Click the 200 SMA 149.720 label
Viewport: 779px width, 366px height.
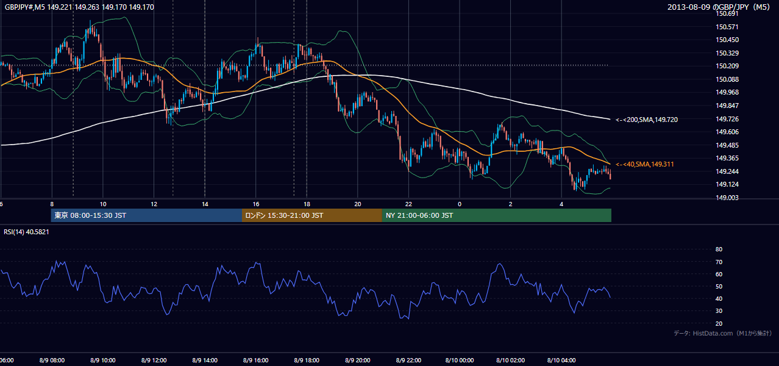coord(647,120)
